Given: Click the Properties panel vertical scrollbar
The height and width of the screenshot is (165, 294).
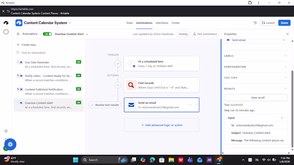Looking at the screenshot, I should [292, 109].
